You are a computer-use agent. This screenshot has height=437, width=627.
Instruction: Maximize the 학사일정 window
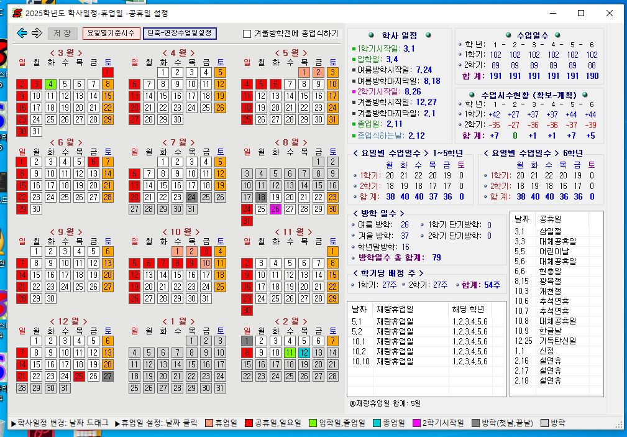[x=581, y=13]
